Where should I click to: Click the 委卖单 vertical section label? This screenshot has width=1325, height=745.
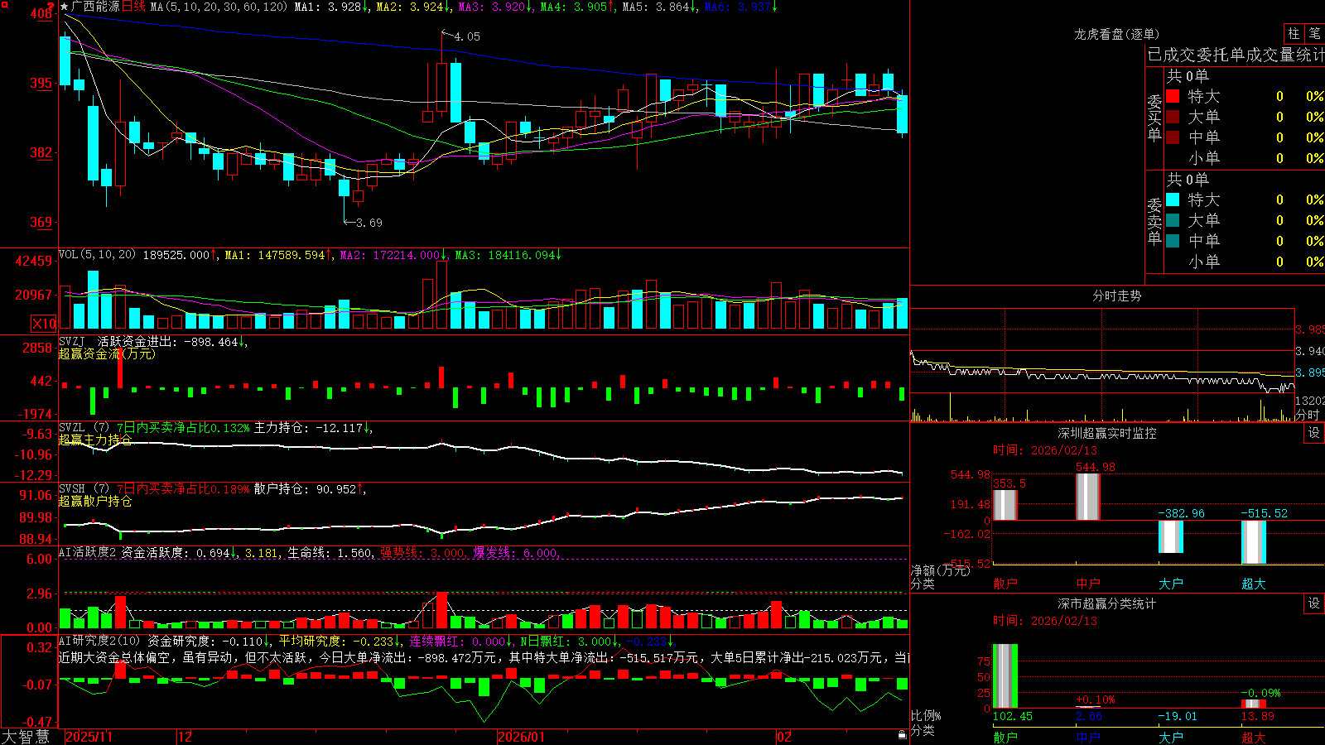(1154, 222)
